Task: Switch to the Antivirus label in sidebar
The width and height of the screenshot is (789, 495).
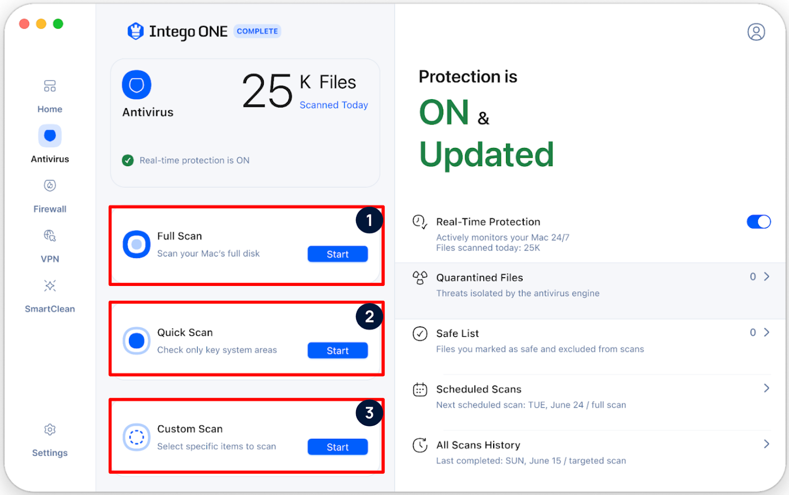Action: tap(50, 159)
